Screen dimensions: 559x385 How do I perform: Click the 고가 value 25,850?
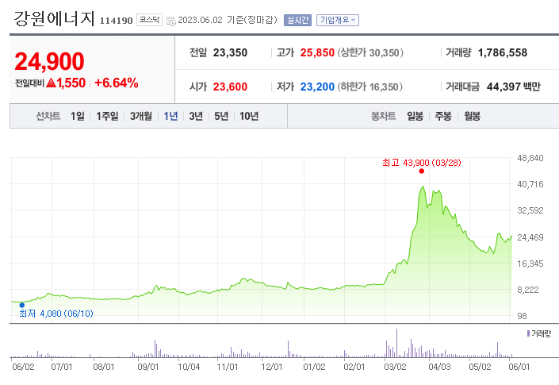[x=317, y=53]
